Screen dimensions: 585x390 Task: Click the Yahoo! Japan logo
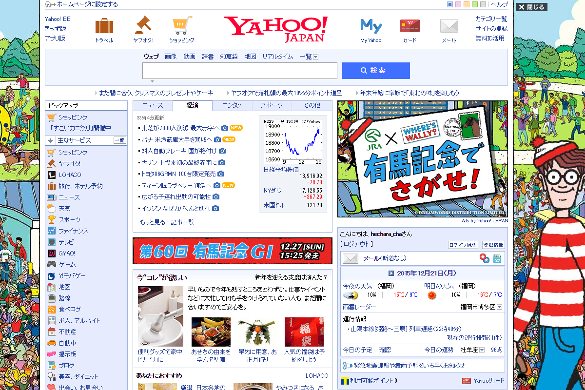275,28
